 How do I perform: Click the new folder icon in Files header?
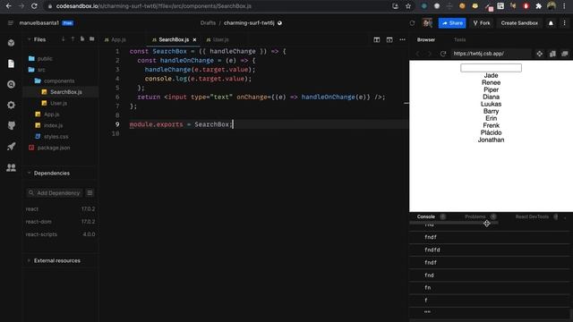pos(91,39)
